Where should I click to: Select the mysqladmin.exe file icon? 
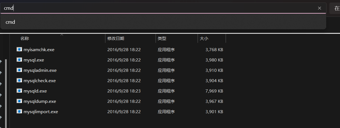19,70
